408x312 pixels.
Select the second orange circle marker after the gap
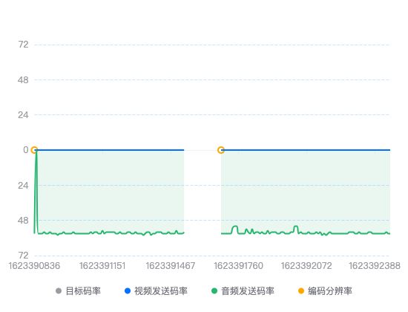coord(221,150)
